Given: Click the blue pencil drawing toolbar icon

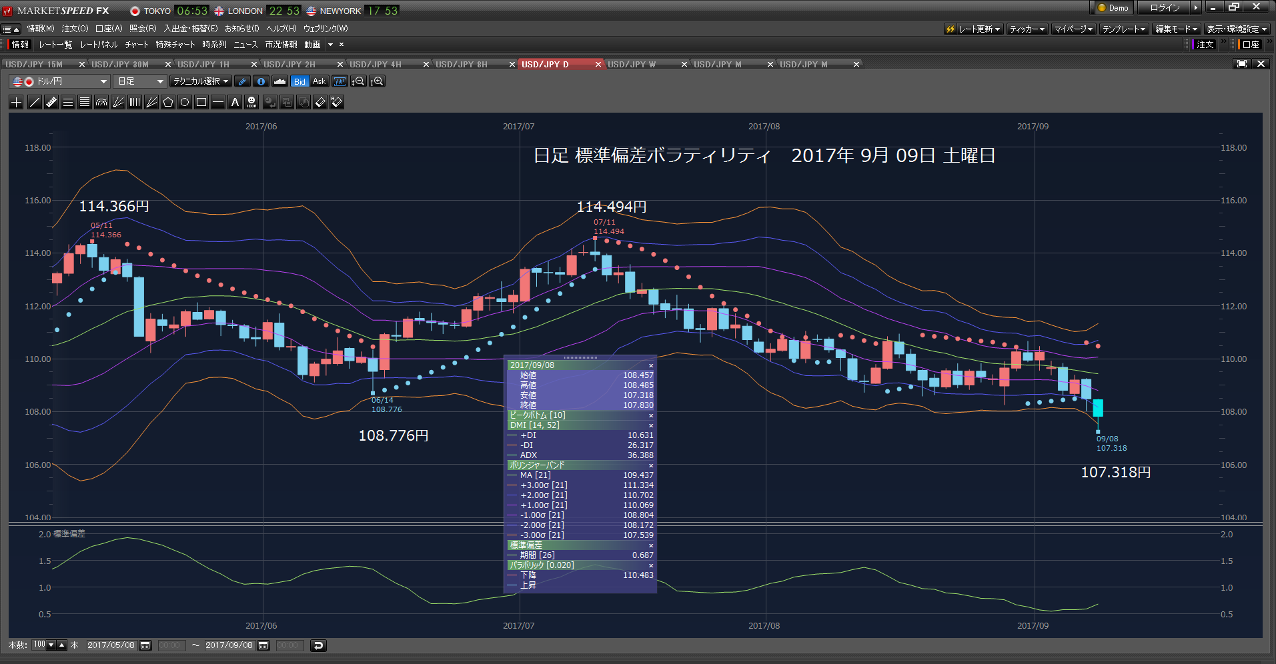Looking at the screenshot, I should (243, 81).
